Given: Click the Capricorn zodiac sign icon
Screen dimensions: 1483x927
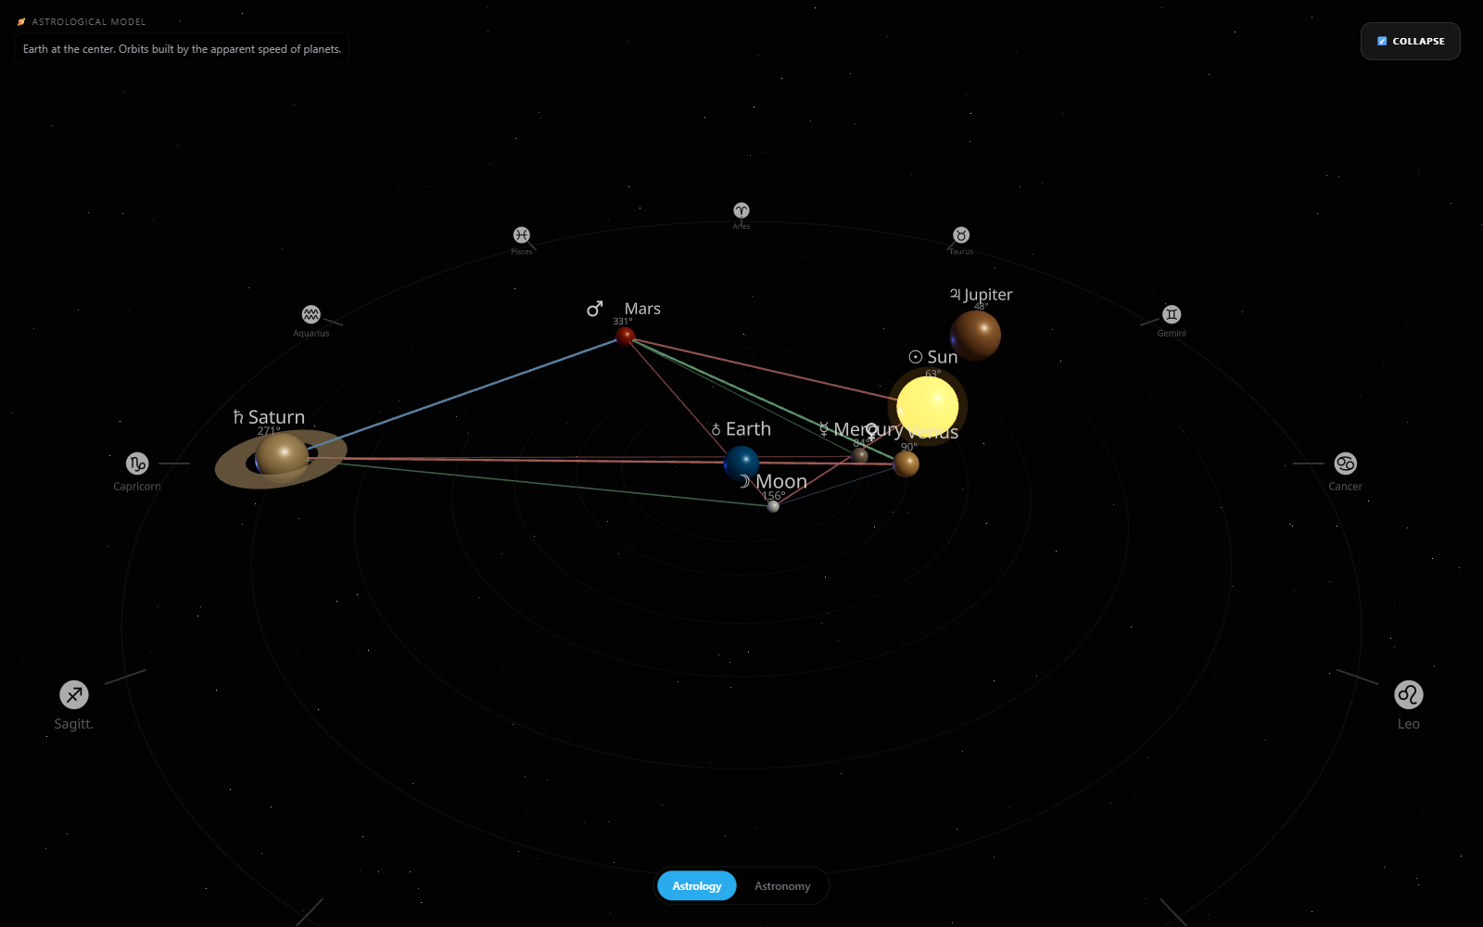Looking at the screenshot, I should (137, 463).
